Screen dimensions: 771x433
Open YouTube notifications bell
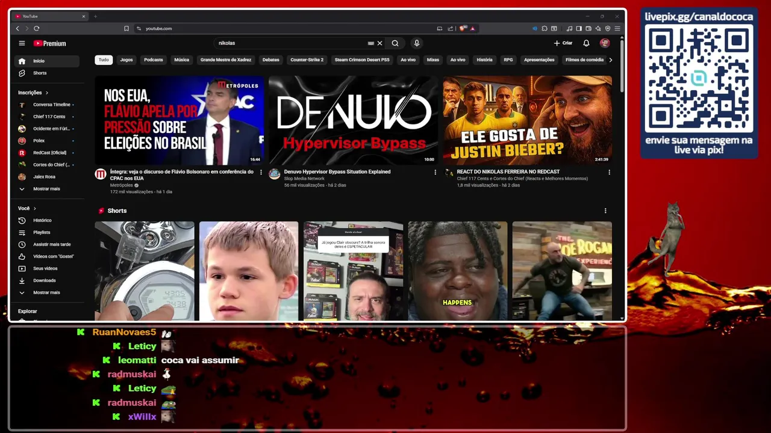click(x=586, y=43)
